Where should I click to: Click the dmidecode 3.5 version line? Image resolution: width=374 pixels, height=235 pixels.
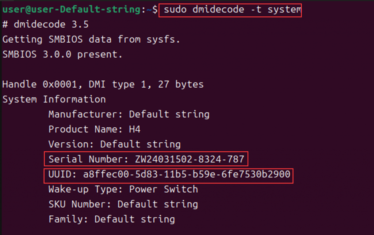(x=46, y=24)
